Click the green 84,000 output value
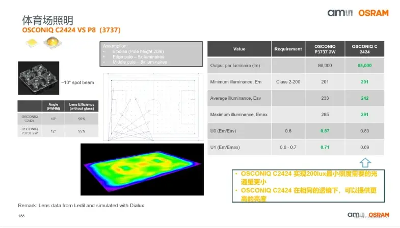Viewport: 400px width, 228px height. pyautogui.click(x=364, y=66)
